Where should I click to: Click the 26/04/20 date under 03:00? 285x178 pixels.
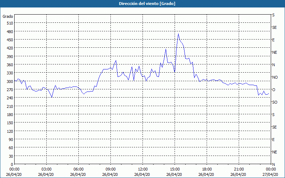[46, 174]
